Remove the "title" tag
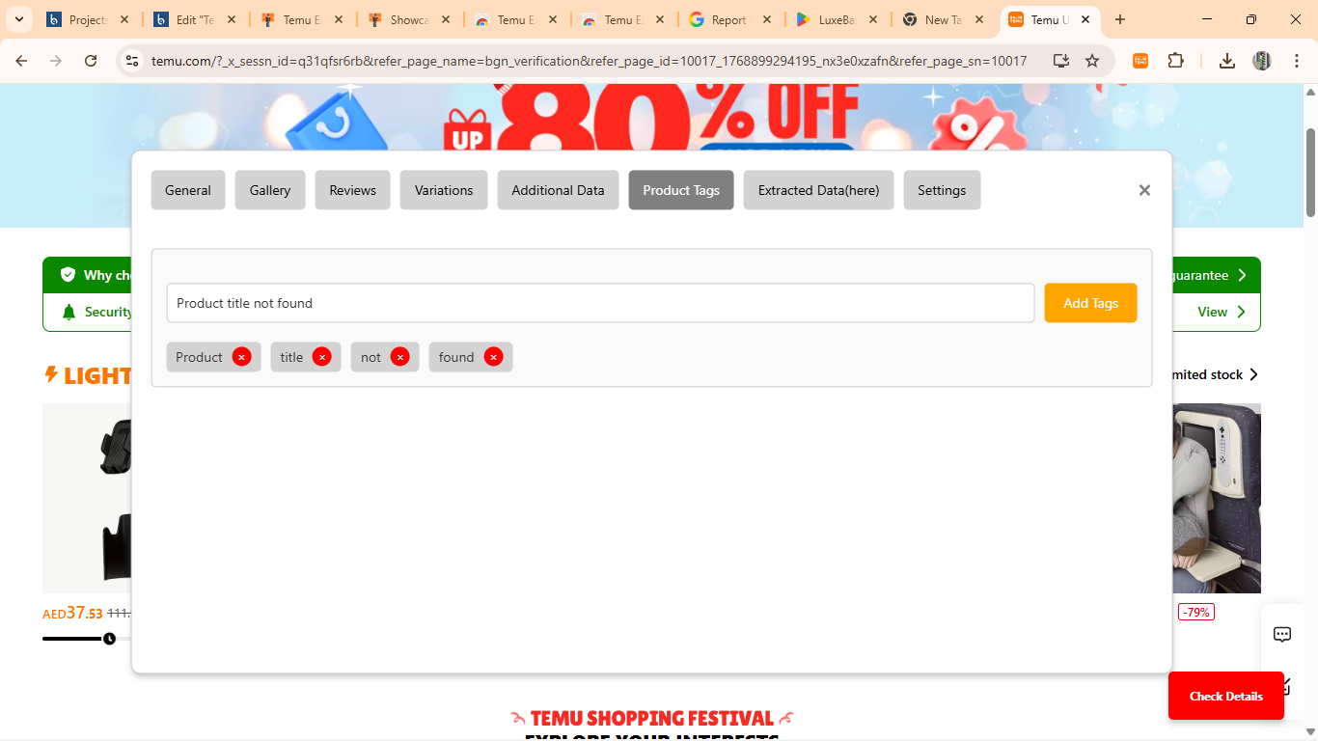1318x741 pixels. [x=322, y=357]
